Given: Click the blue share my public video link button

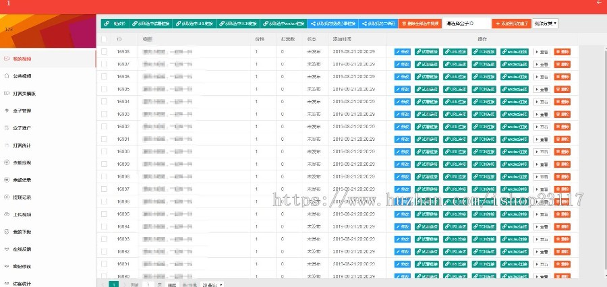Looking at the screenshot, I should click(333, 24).
